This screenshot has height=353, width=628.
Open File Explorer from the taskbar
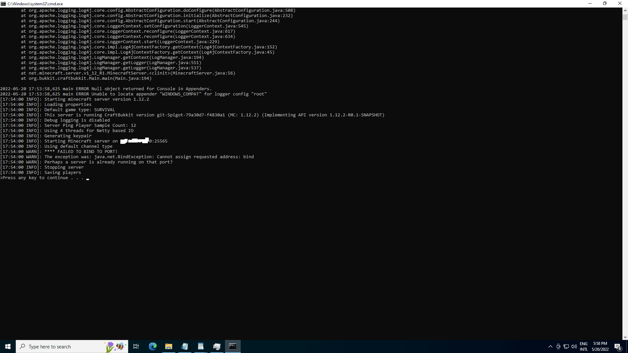[169, 346]
